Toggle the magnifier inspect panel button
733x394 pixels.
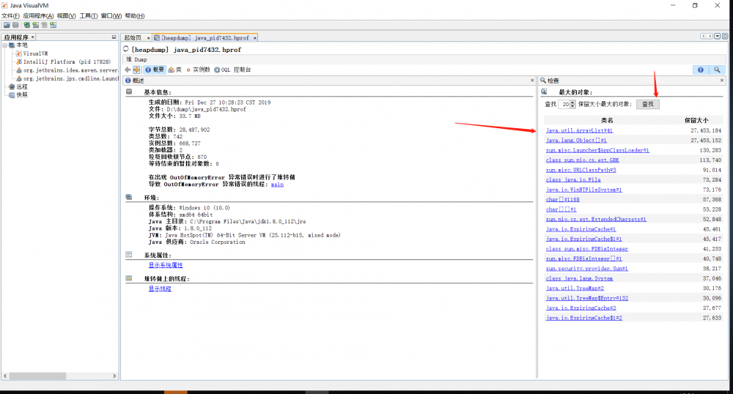coord(717,70)
